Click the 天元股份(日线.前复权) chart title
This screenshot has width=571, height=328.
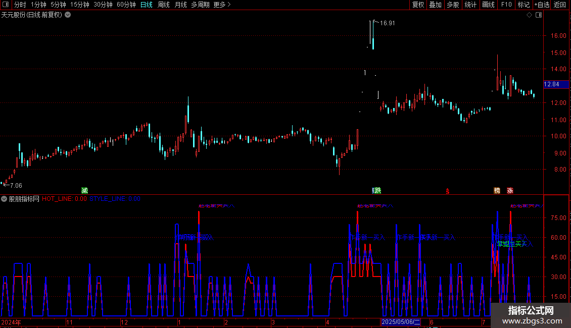point(32,15)
